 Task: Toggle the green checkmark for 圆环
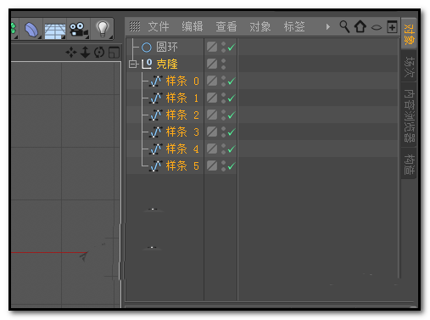pos(232,47)
